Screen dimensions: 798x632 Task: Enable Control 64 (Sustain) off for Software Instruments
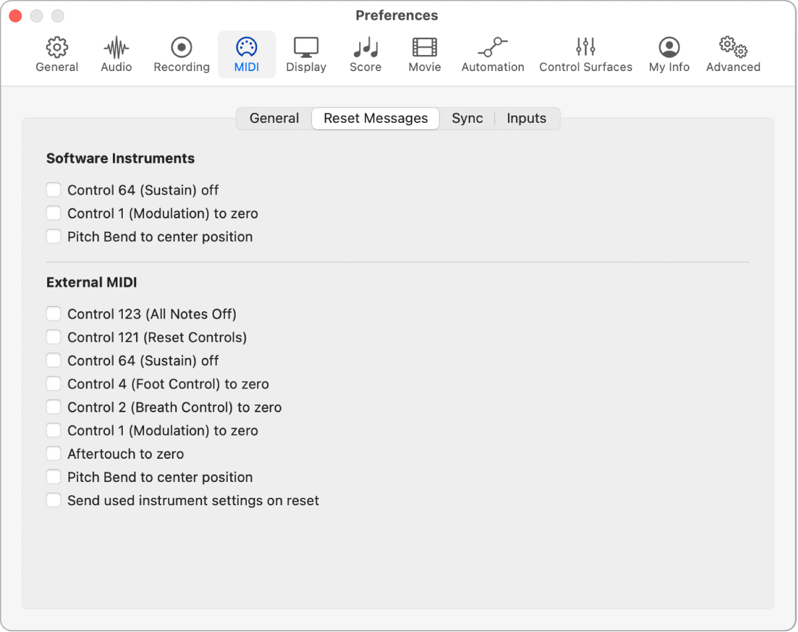53,190
